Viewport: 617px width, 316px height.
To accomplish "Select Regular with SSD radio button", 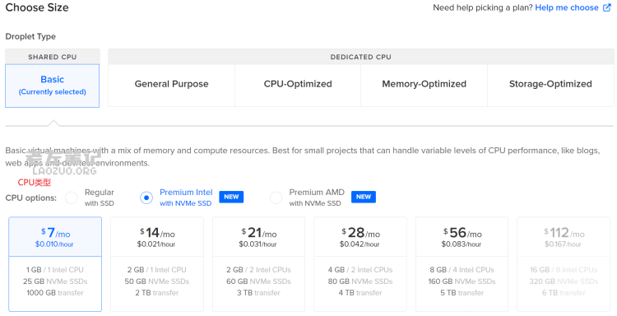I will coord(72,197).
